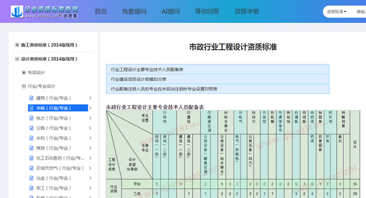This screenshot has height=198, width=366.
Task: Collapse the 设计资质标准(2014版现用) tree node
Action: [x=17, y=59]
